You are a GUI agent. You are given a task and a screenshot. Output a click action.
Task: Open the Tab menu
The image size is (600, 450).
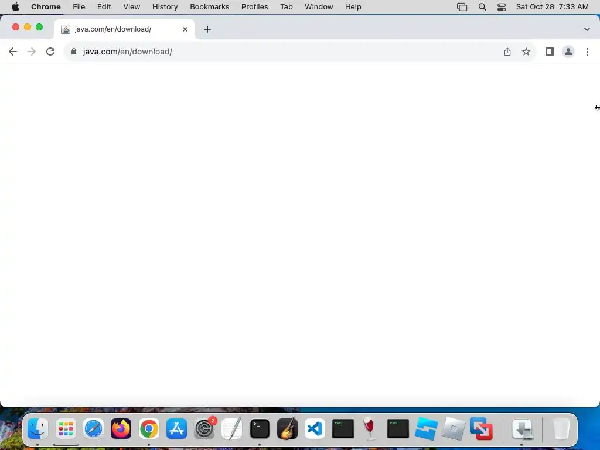[286, 7]
